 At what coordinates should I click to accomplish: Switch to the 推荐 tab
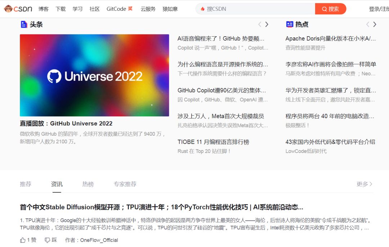26,184
